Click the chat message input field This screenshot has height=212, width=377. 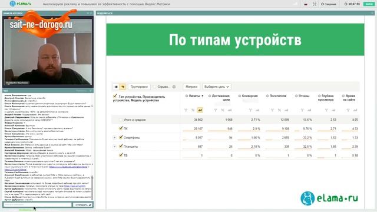click(x=37, y=205)
